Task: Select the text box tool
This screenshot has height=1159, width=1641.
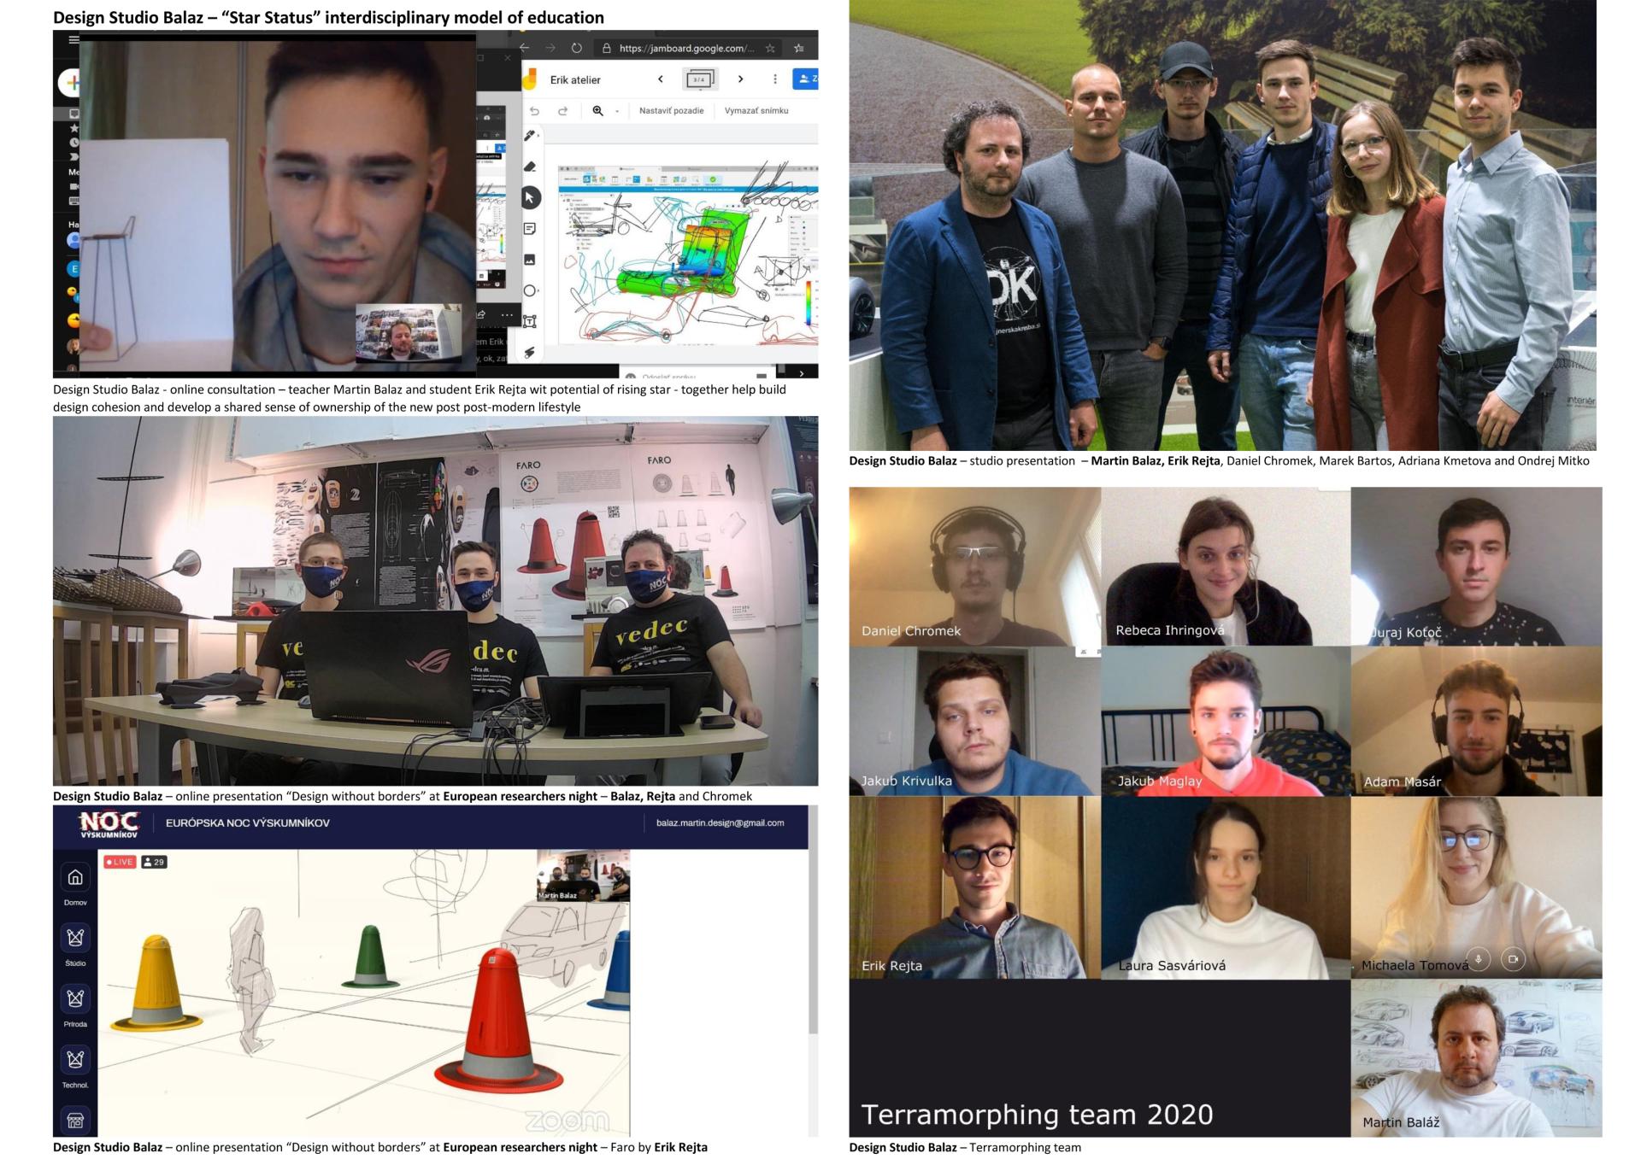Action: coord(530,321)
